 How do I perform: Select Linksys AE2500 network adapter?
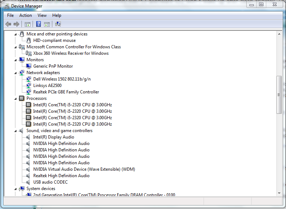point(47,86)
